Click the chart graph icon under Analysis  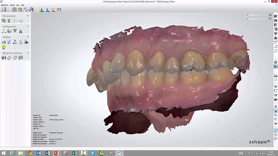[x=9, y=42]
